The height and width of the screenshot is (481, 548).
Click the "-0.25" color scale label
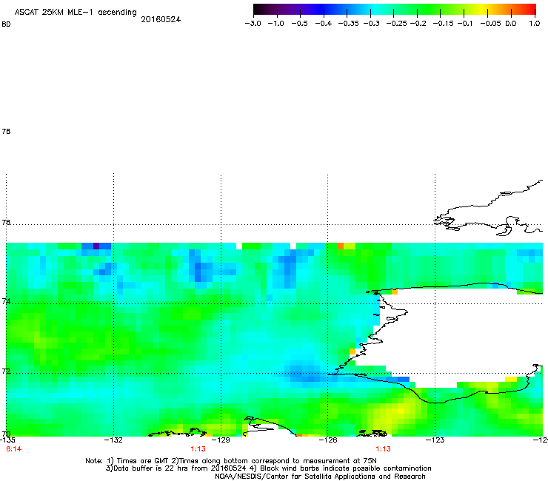(x=396, y=24)
